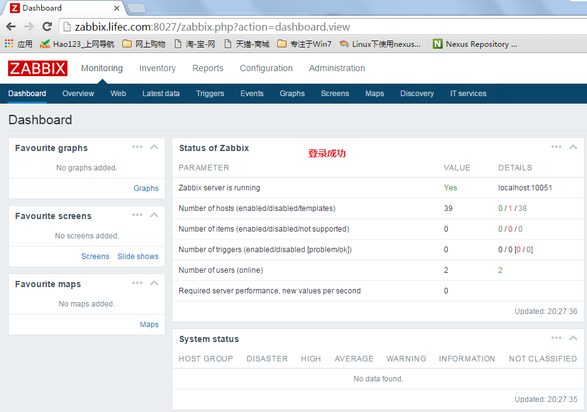Open Hao123_上网导航 bookmark
Image resolution: width=587 pixels, height=412 pixels.
point(77,44)
